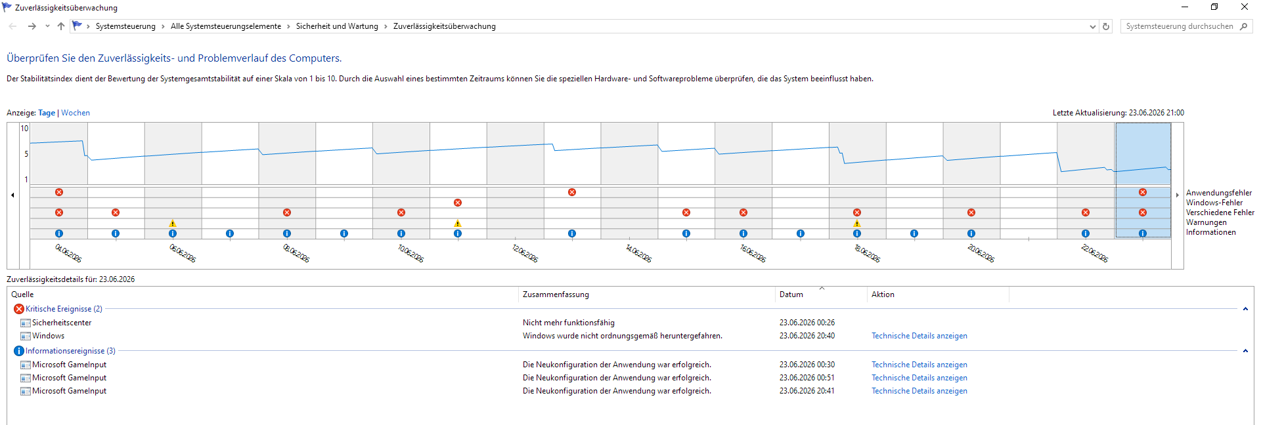The height and width of the screenshot is (425, 1261).
Task: Click the Systemsteuerung durchsuchen search field
Action: pyautogui.click(x=1180, y=26)
